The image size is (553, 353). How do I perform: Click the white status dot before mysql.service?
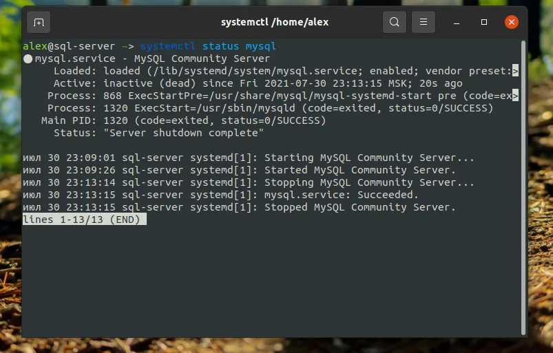[x=28, y=59]
